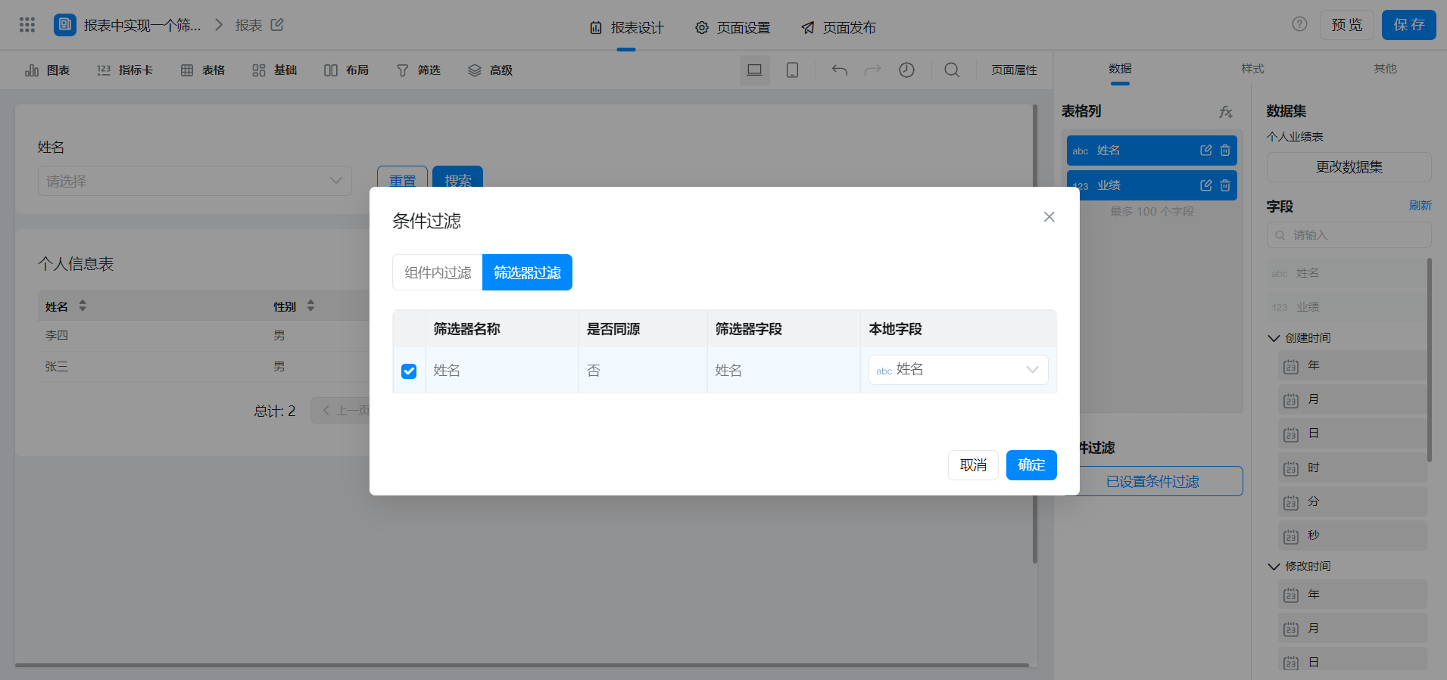Delete the 业绩 table column
This screenshot has height=680, width=1447.
pyautogui.click(x=1225, y=185)
